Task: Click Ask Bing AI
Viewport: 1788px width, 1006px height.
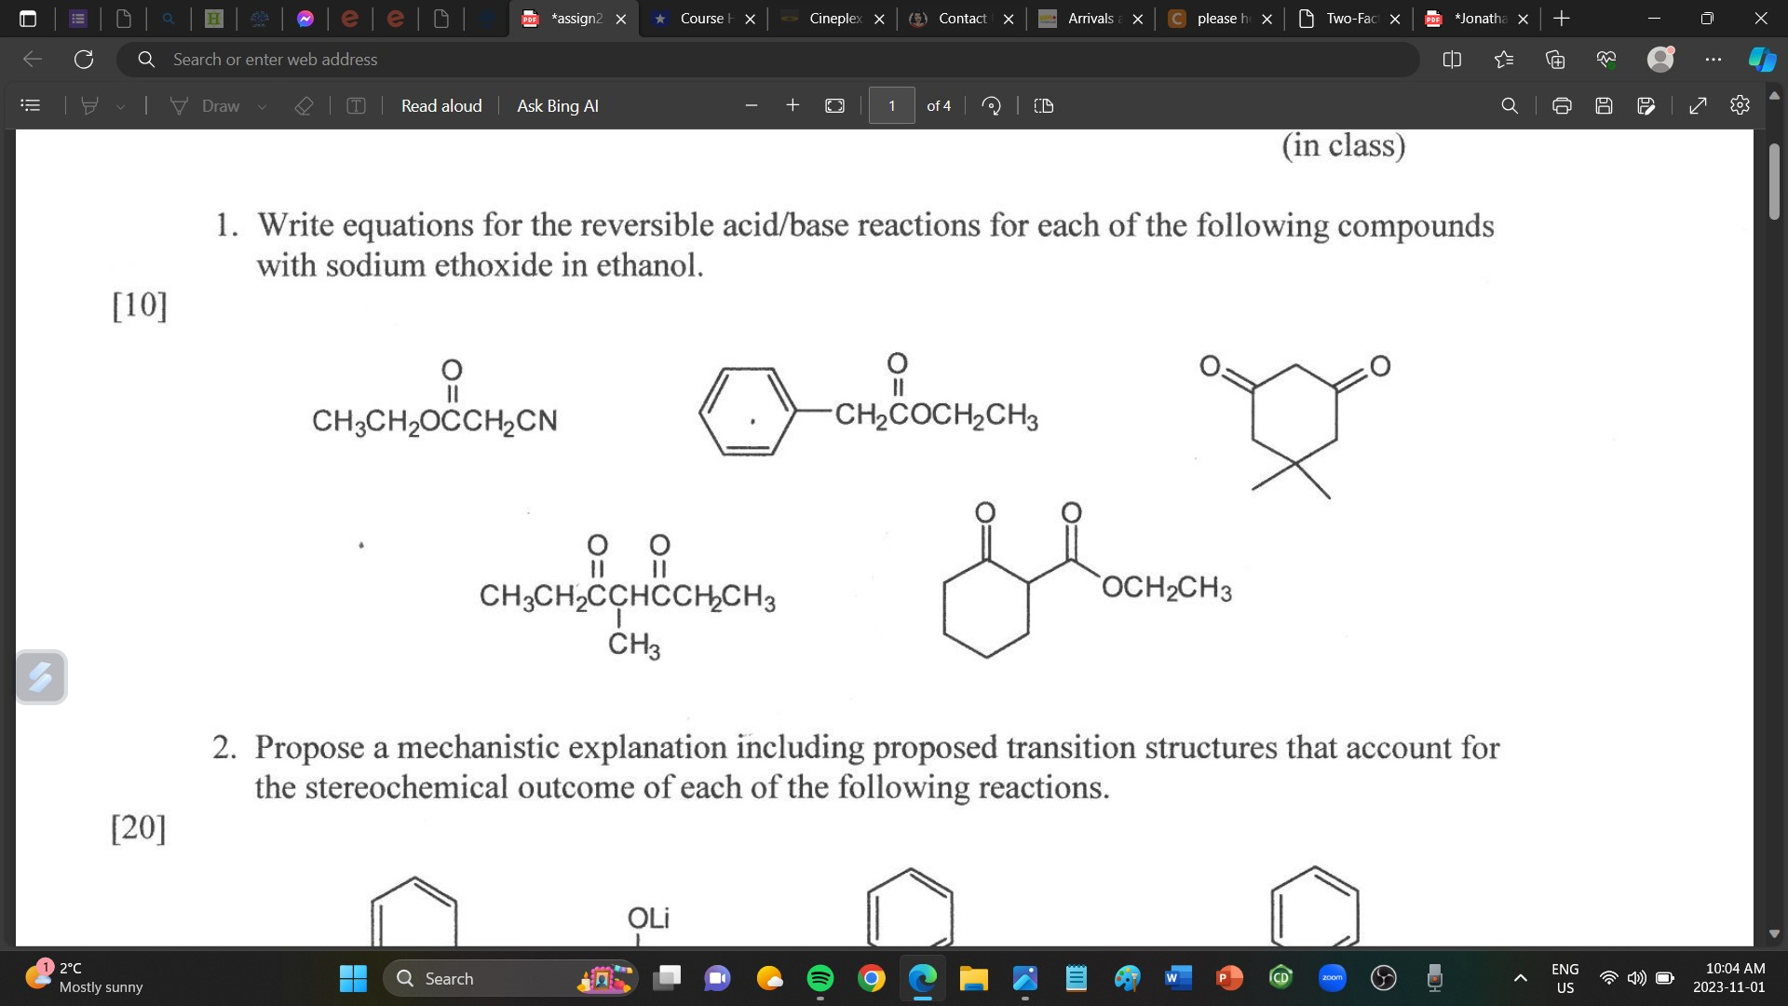Action: coord(557,105)
